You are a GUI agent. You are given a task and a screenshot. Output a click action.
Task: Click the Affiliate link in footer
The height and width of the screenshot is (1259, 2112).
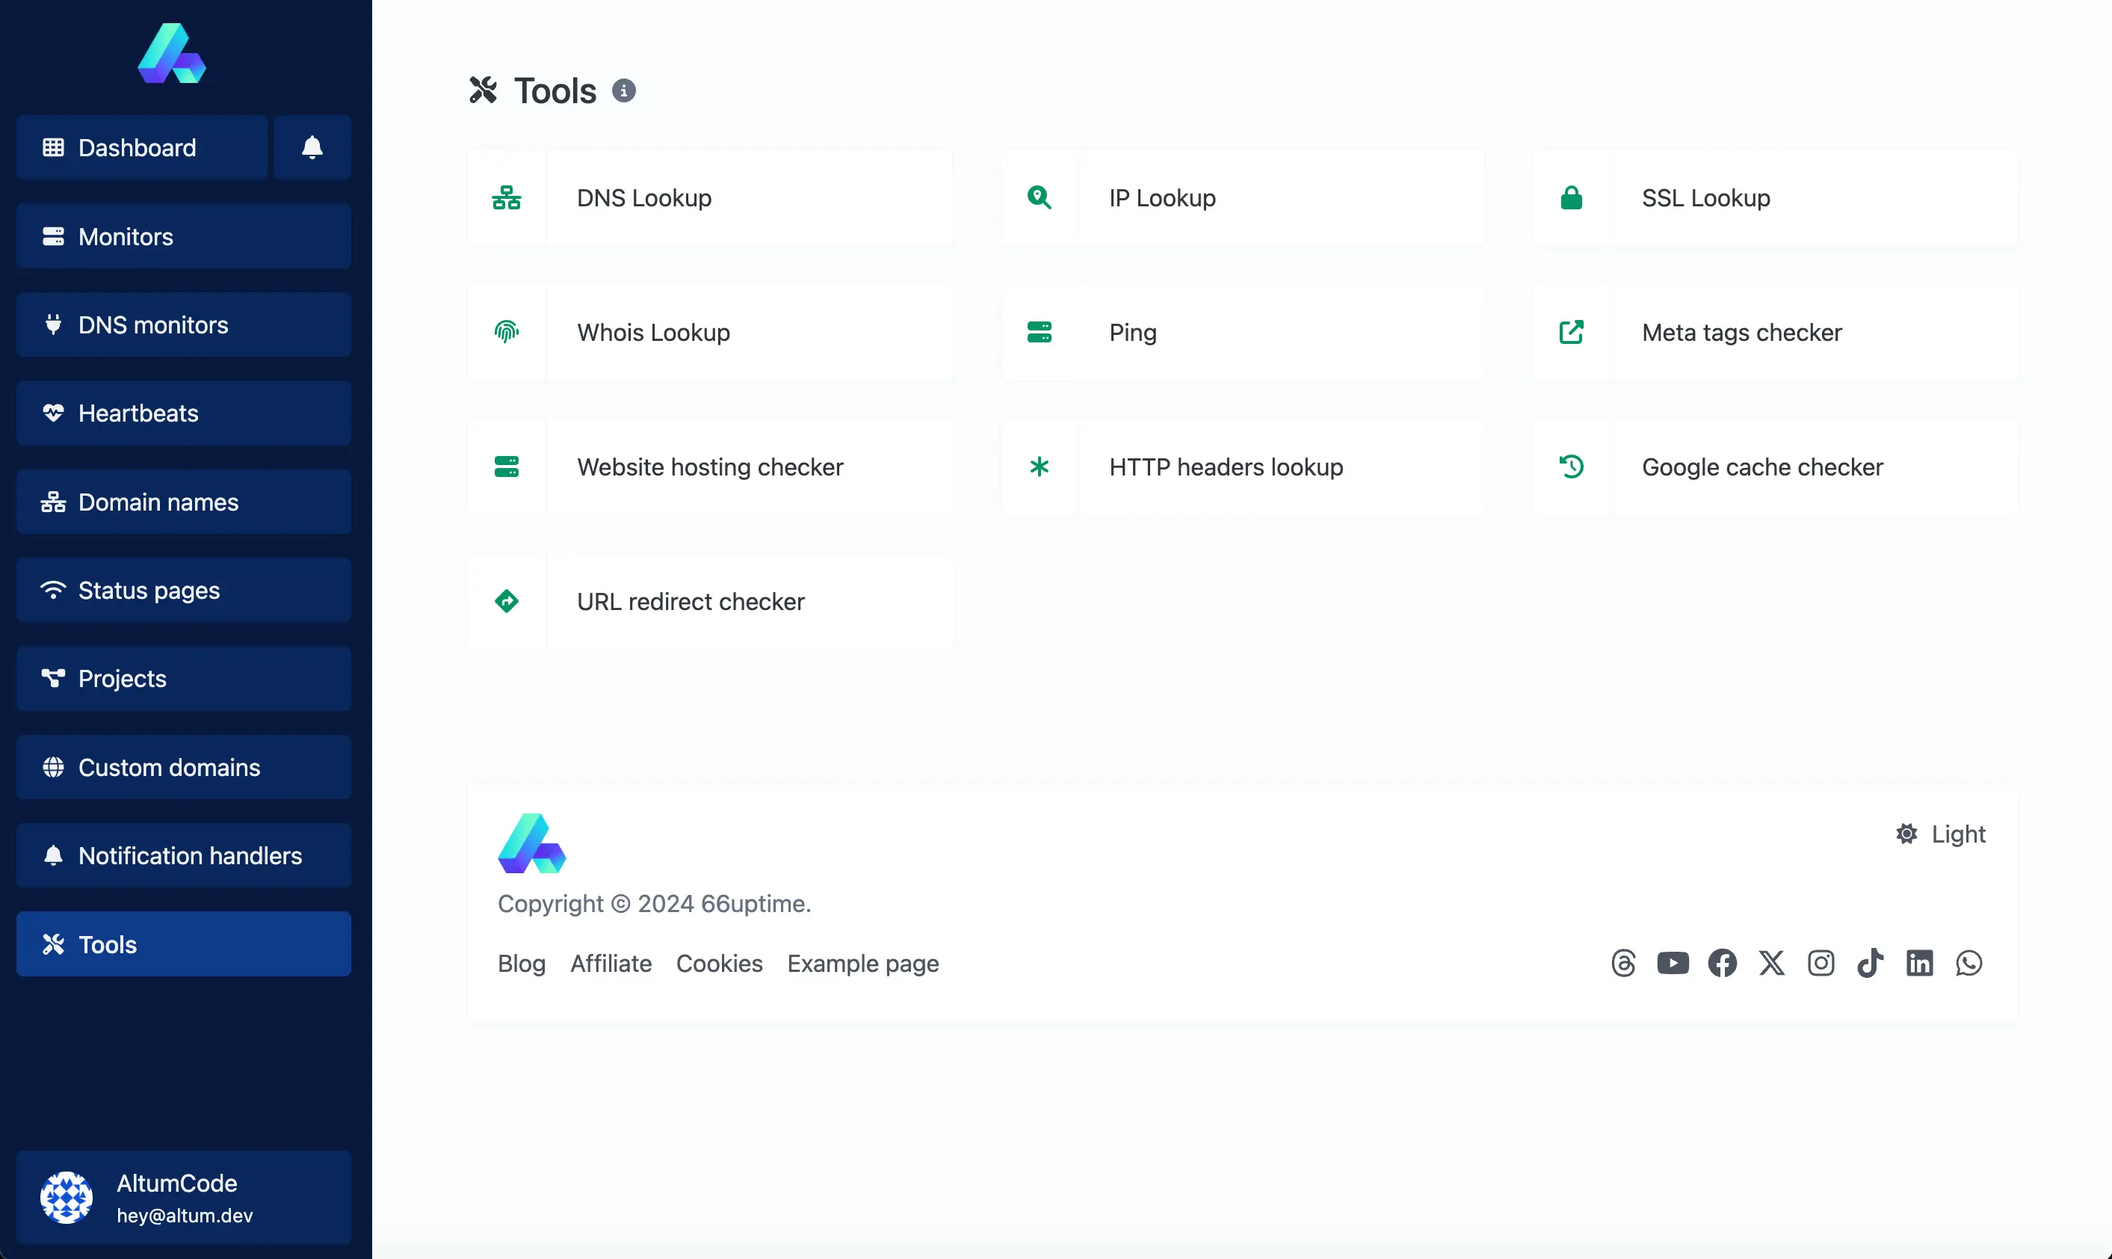pos(611,964)
